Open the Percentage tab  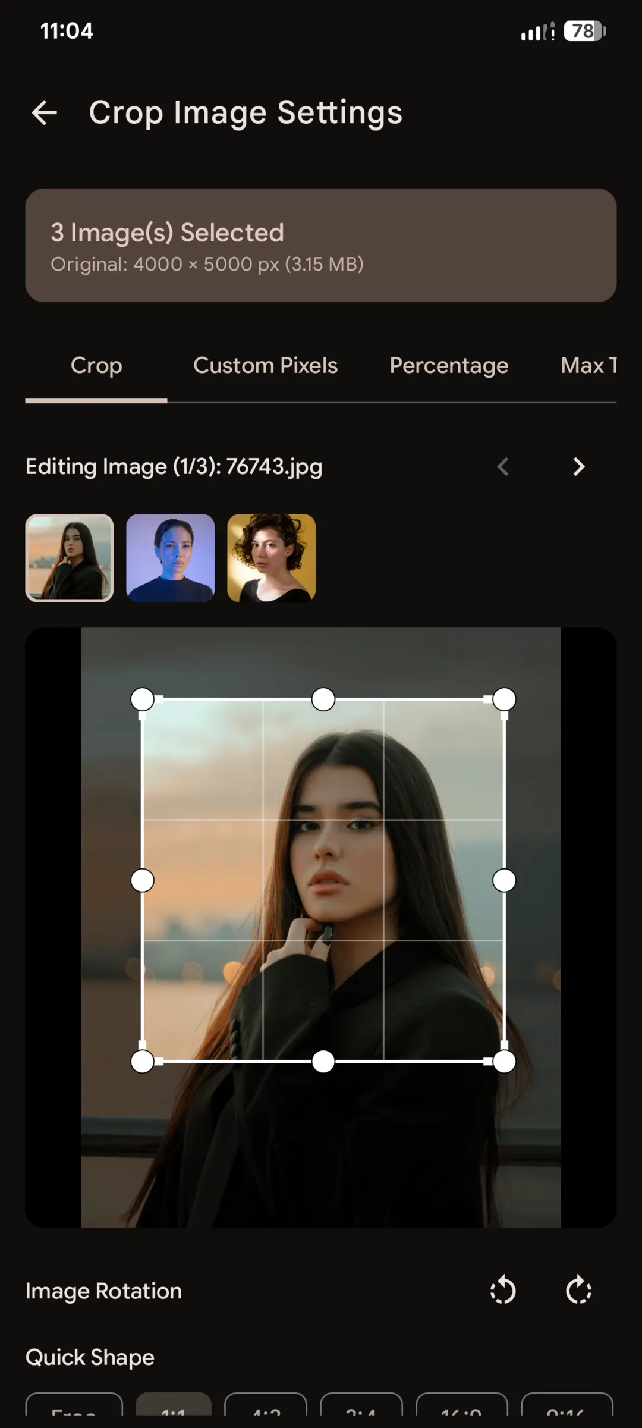tap(449, 365)
